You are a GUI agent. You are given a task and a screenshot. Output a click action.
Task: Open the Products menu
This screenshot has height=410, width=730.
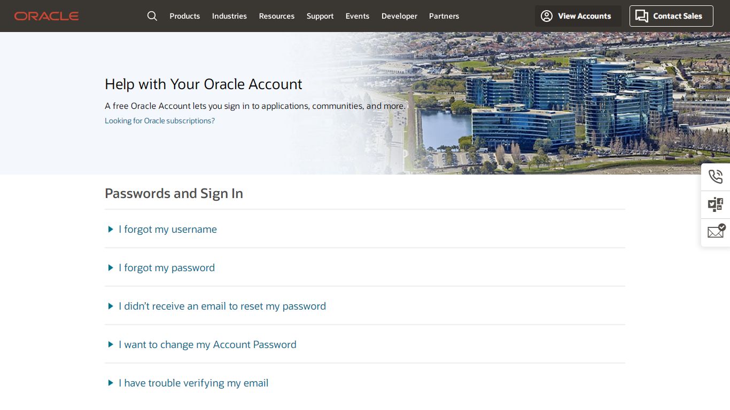click(185, 16)
